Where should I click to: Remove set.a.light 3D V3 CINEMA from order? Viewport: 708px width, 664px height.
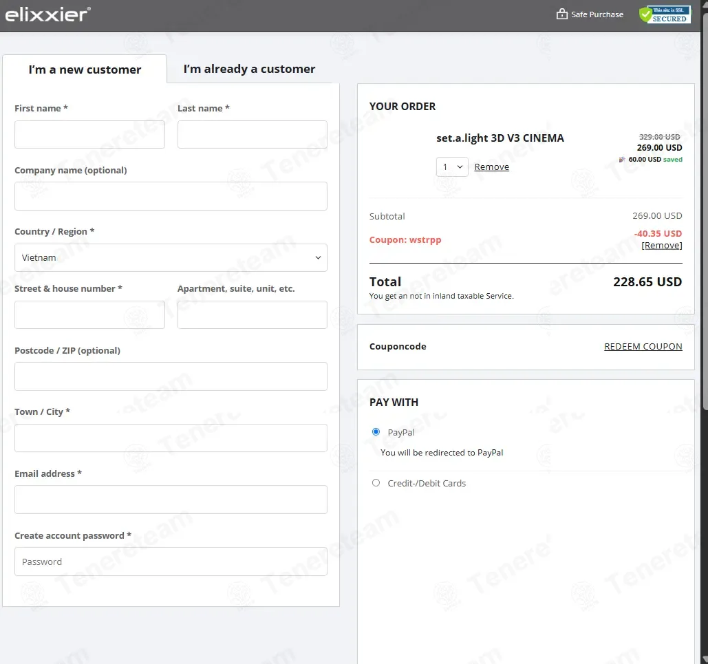[492, 167]
